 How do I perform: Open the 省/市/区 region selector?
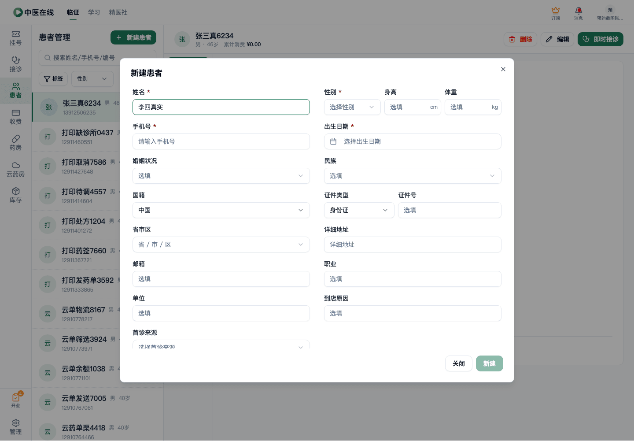221,245
